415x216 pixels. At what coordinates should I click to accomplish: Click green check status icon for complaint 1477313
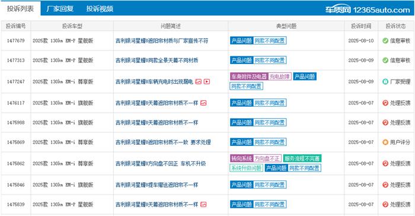click(x=385, y=60)
